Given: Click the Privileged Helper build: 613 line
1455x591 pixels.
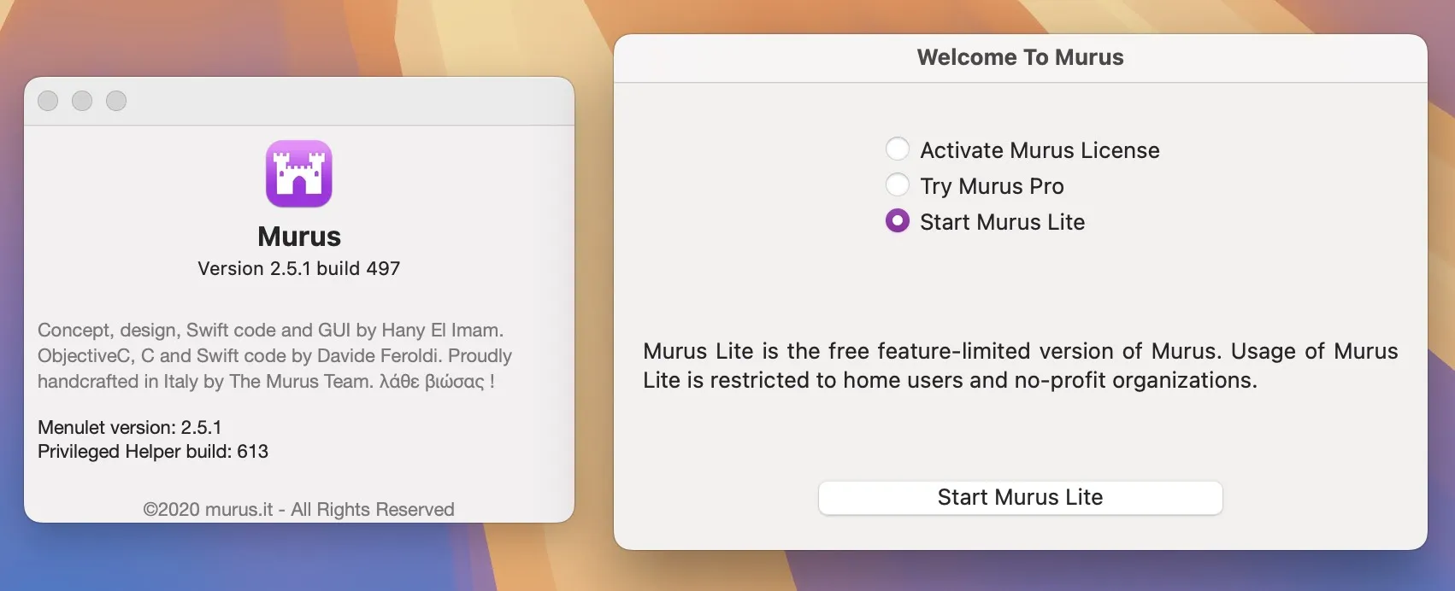Looking at the screenshot, I should pos(153,451).
